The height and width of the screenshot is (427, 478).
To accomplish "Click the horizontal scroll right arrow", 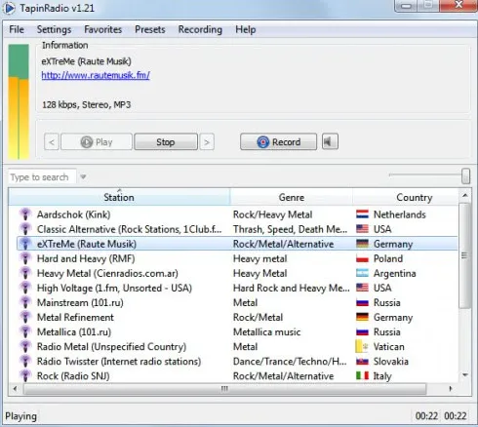I will [451, 389].
